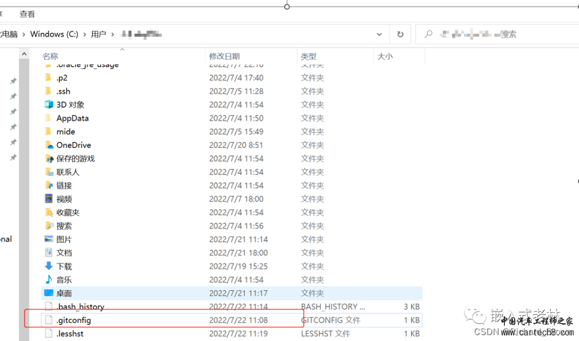Viewport: 579px width, 341px height.
Task: Select the 桌面 folder icon
Action: 49,293
